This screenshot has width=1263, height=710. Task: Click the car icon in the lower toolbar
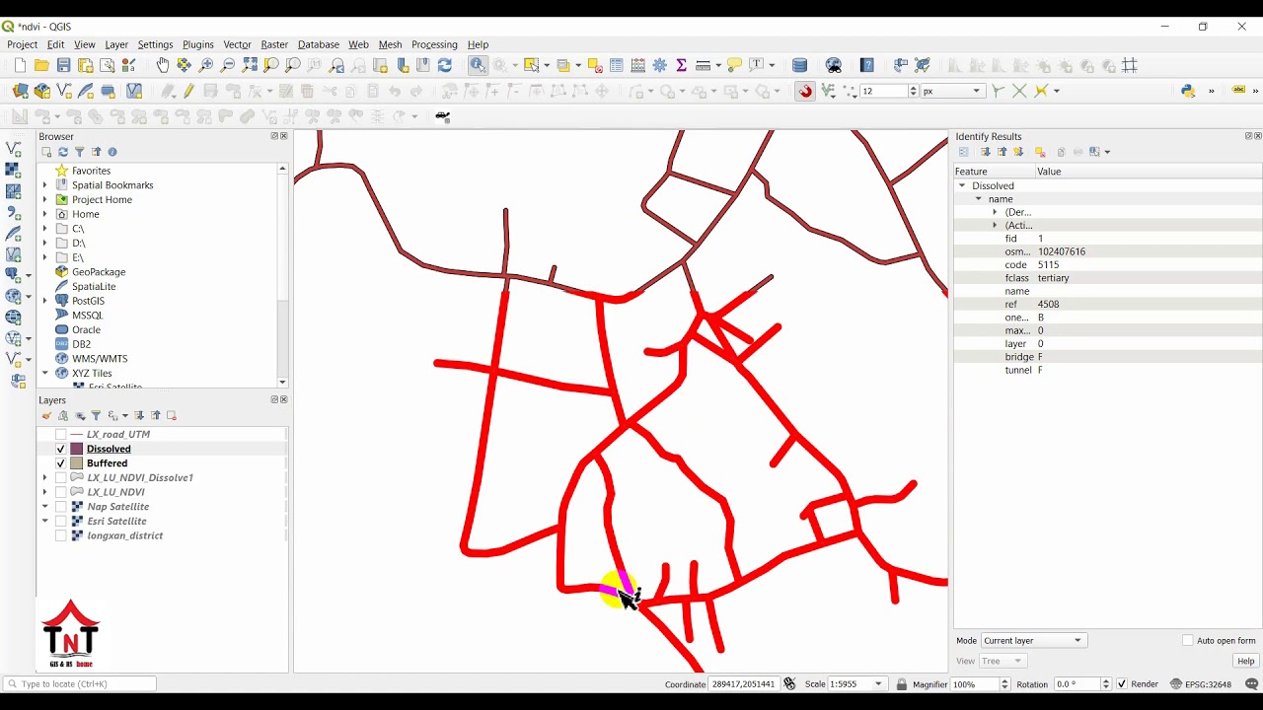click(x=443, y=116)
